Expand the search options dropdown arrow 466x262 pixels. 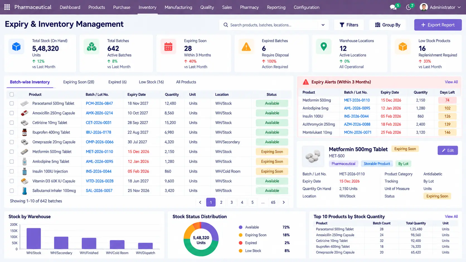(323, 25)
